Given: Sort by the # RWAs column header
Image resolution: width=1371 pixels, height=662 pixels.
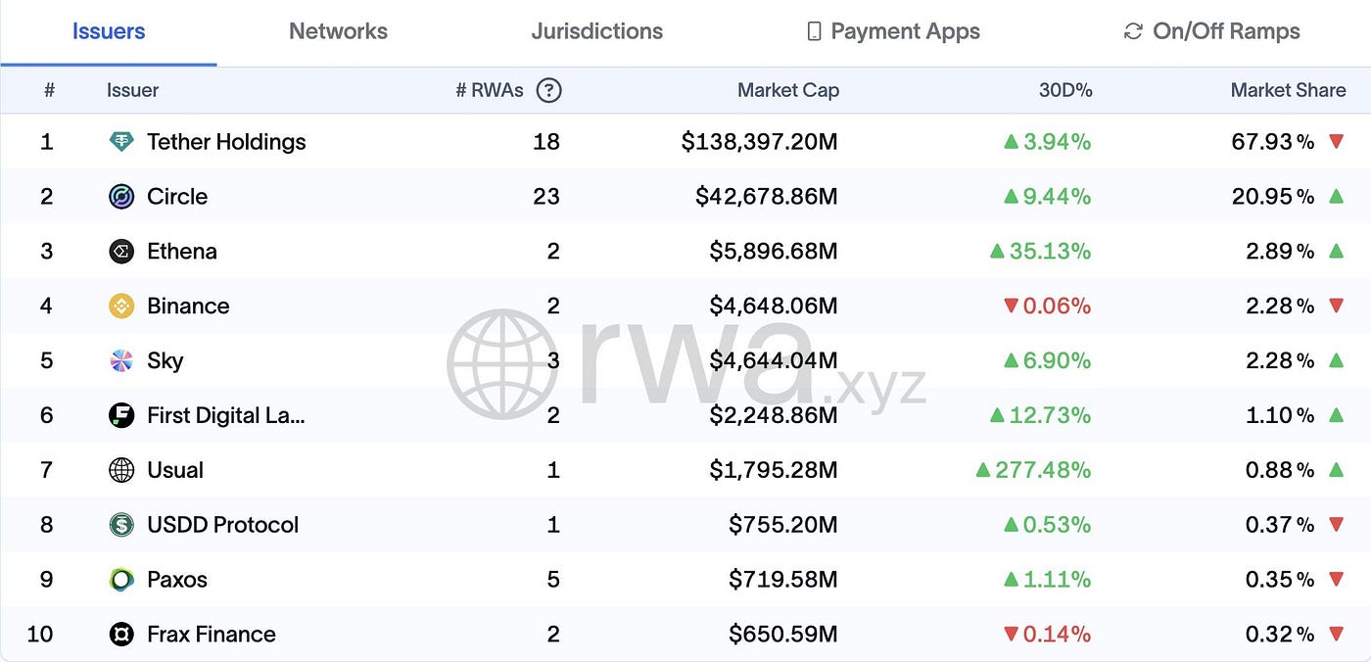Looking at the screenshot, I should coord(490,90).
